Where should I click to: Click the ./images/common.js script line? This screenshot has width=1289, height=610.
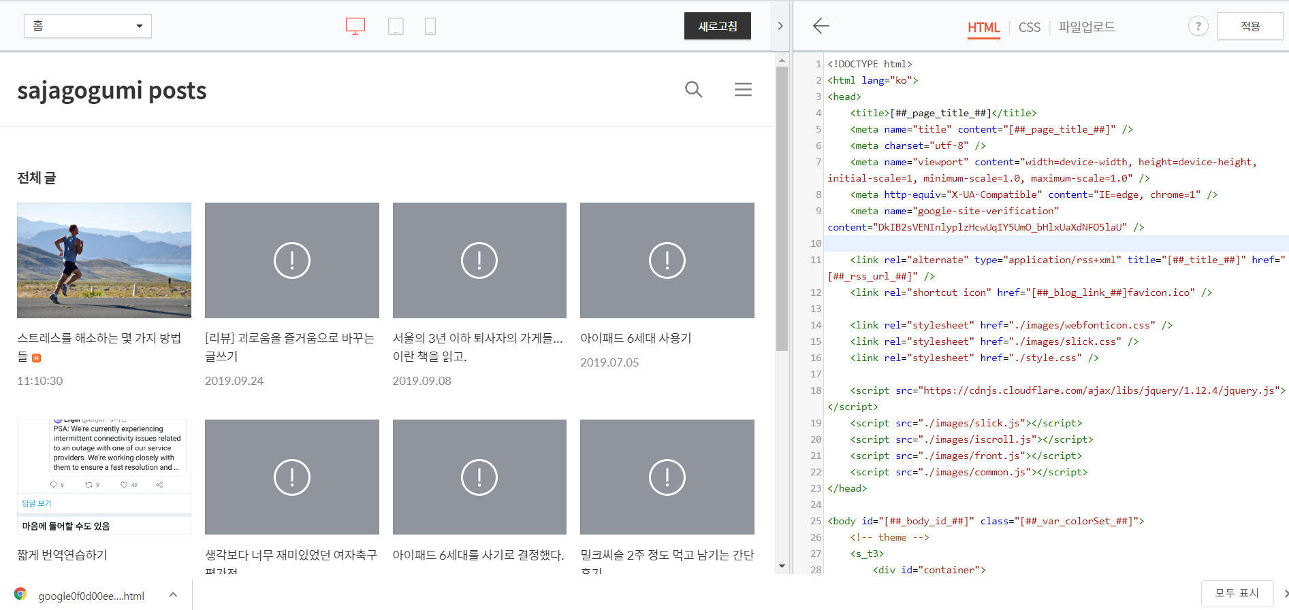coord(968,472)
